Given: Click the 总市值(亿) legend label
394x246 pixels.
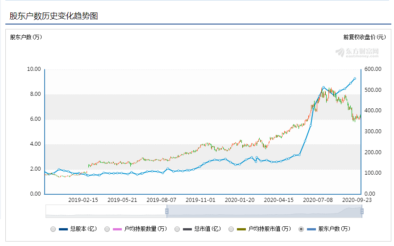Looking at the screenshot, I should click(x=207, y=229).
